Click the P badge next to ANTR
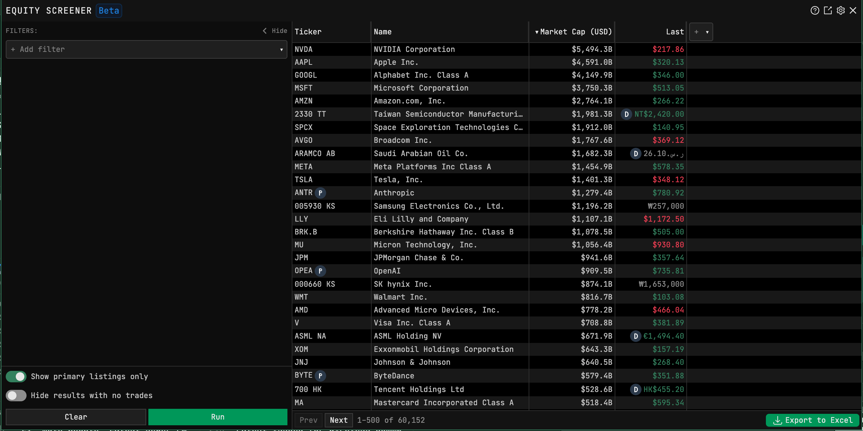This screenshot has width=863, height=431. pos(320,193)
